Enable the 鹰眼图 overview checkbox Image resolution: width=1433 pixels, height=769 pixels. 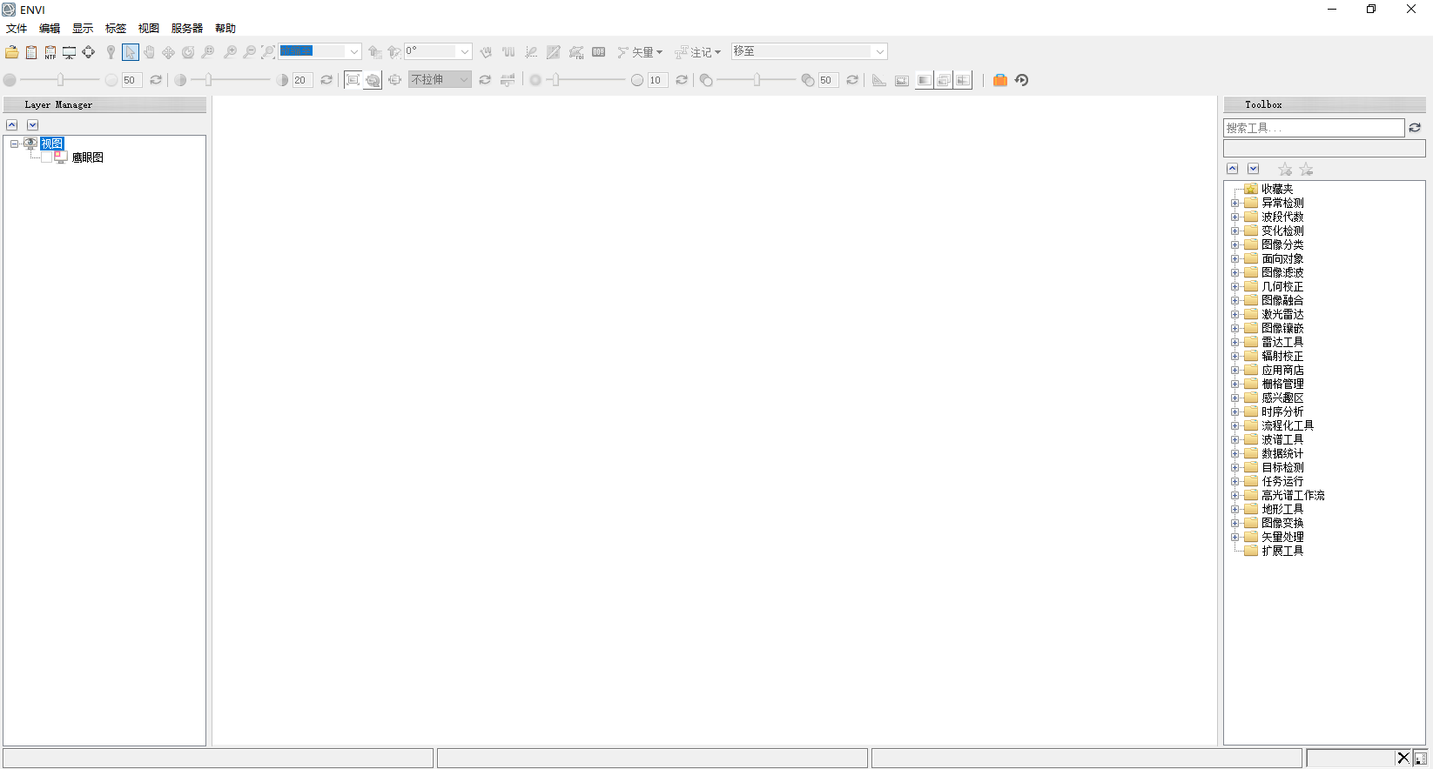47,157
